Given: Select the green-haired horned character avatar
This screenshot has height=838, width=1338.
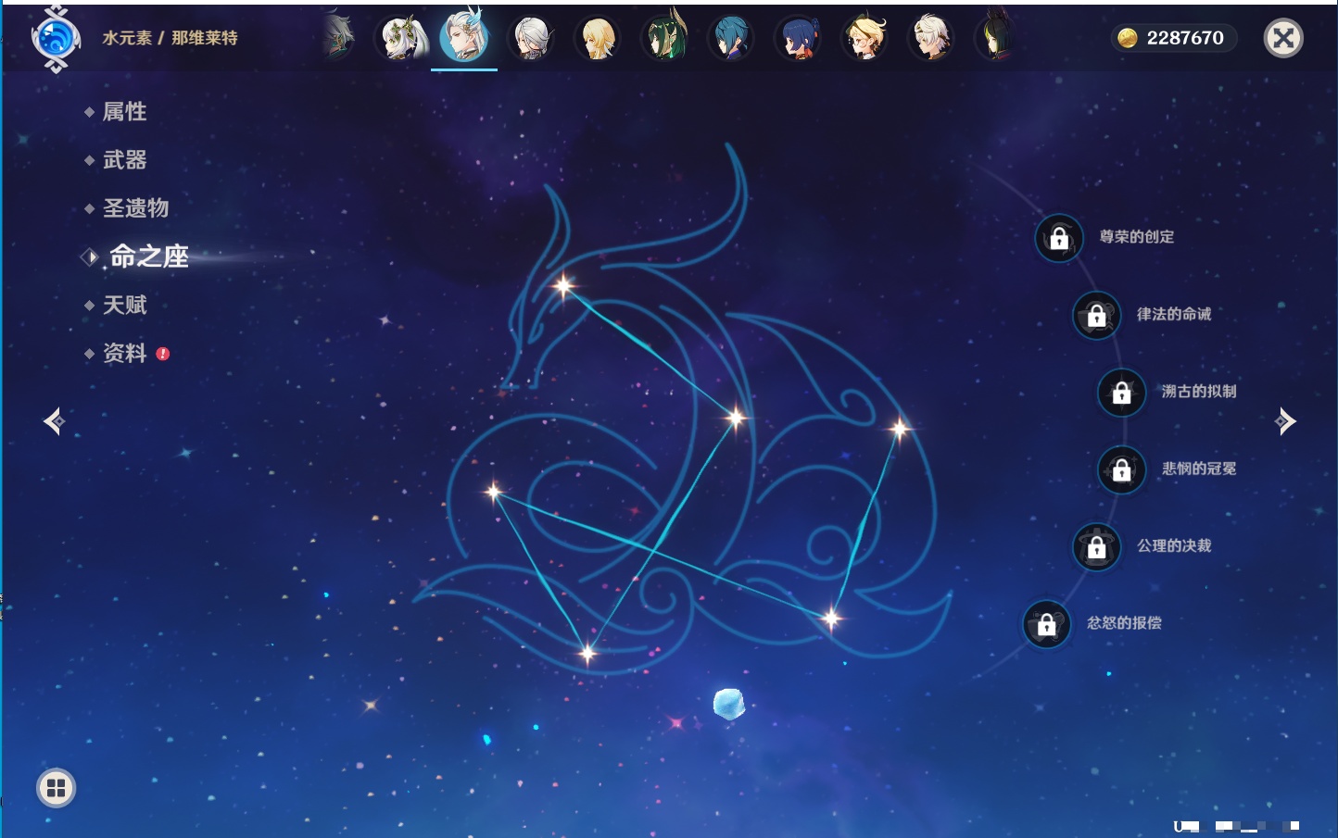Looking at the screenshot, I should [665, 39].
